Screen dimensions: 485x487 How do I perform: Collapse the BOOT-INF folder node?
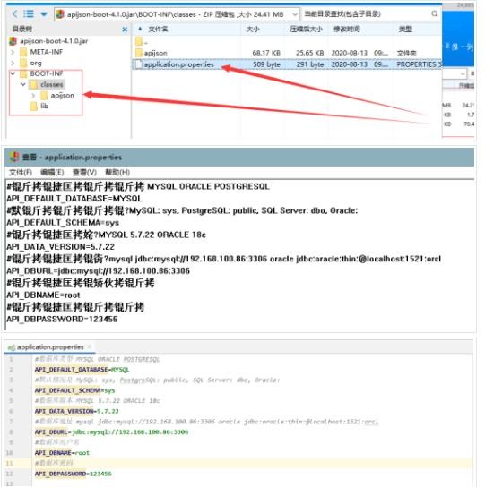[x=13, y=73]
